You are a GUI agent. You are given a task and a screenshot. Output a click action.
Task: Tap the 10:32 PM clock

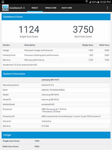(105, 2)
